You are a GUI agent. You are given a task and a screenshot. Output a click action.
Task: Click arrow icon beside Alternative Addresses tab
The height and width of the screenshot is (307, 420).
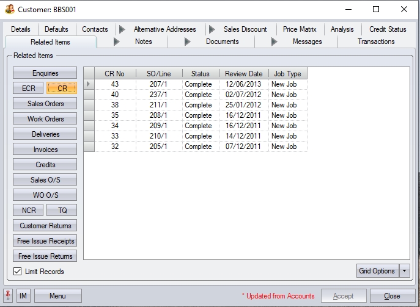point(122,29)
